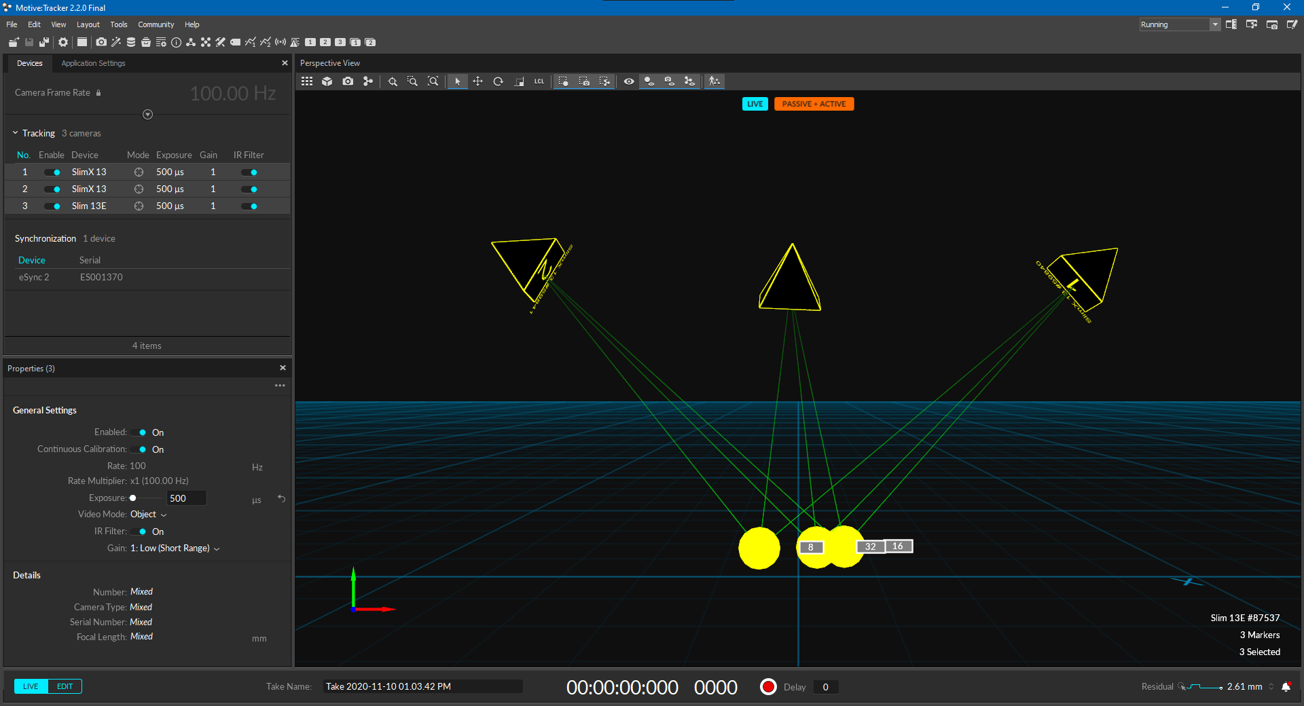Switch to EDIT mode
The image size is (1304, 706).
tap(65, 686)
